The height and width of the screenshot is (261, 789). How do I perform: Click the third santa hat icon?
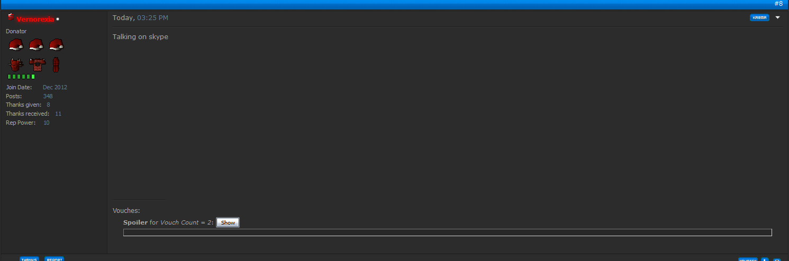(56, 45)
